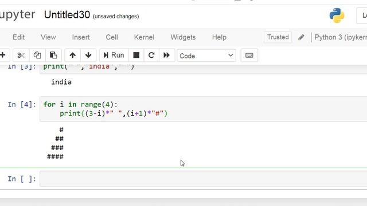
Task: Open the Edit menu
Action: pyautogui.click(x=18, y=37)
